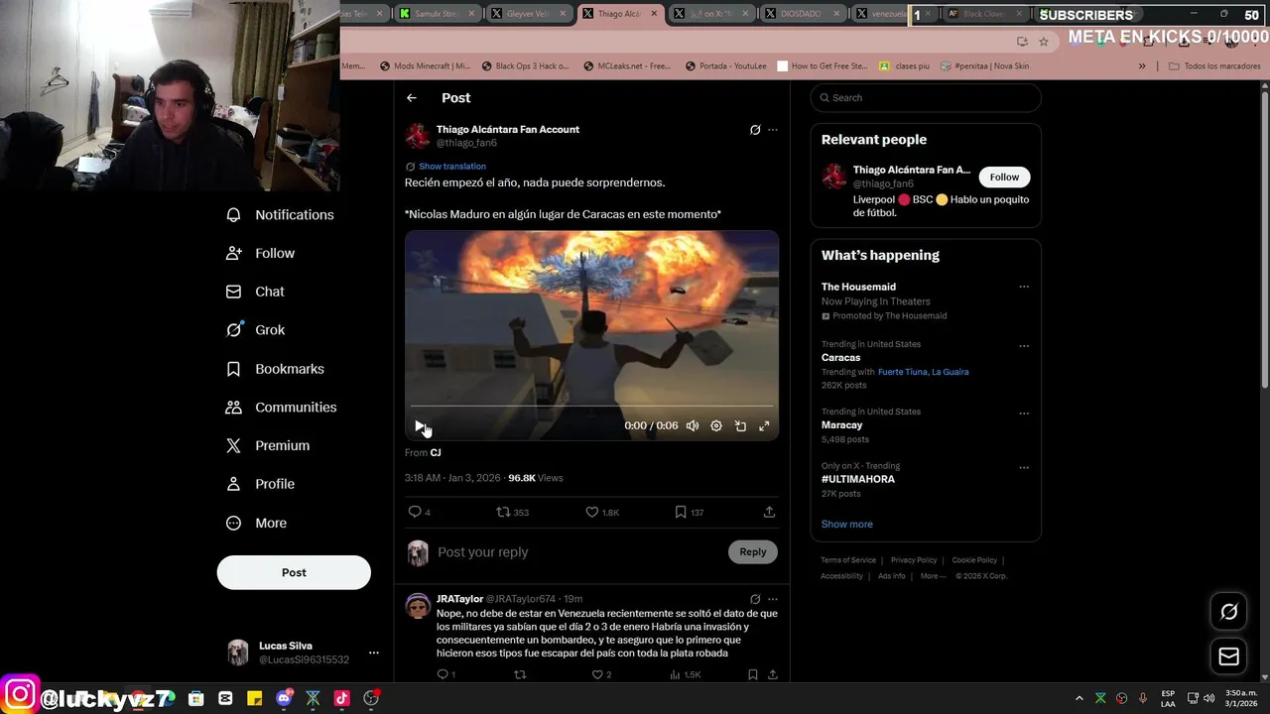
Task: Bookmark the post with 137 bookmarks
Action: coord(681,512)
